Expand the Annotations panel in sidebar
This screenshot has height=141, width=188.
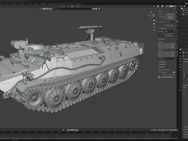coord(162,64)
